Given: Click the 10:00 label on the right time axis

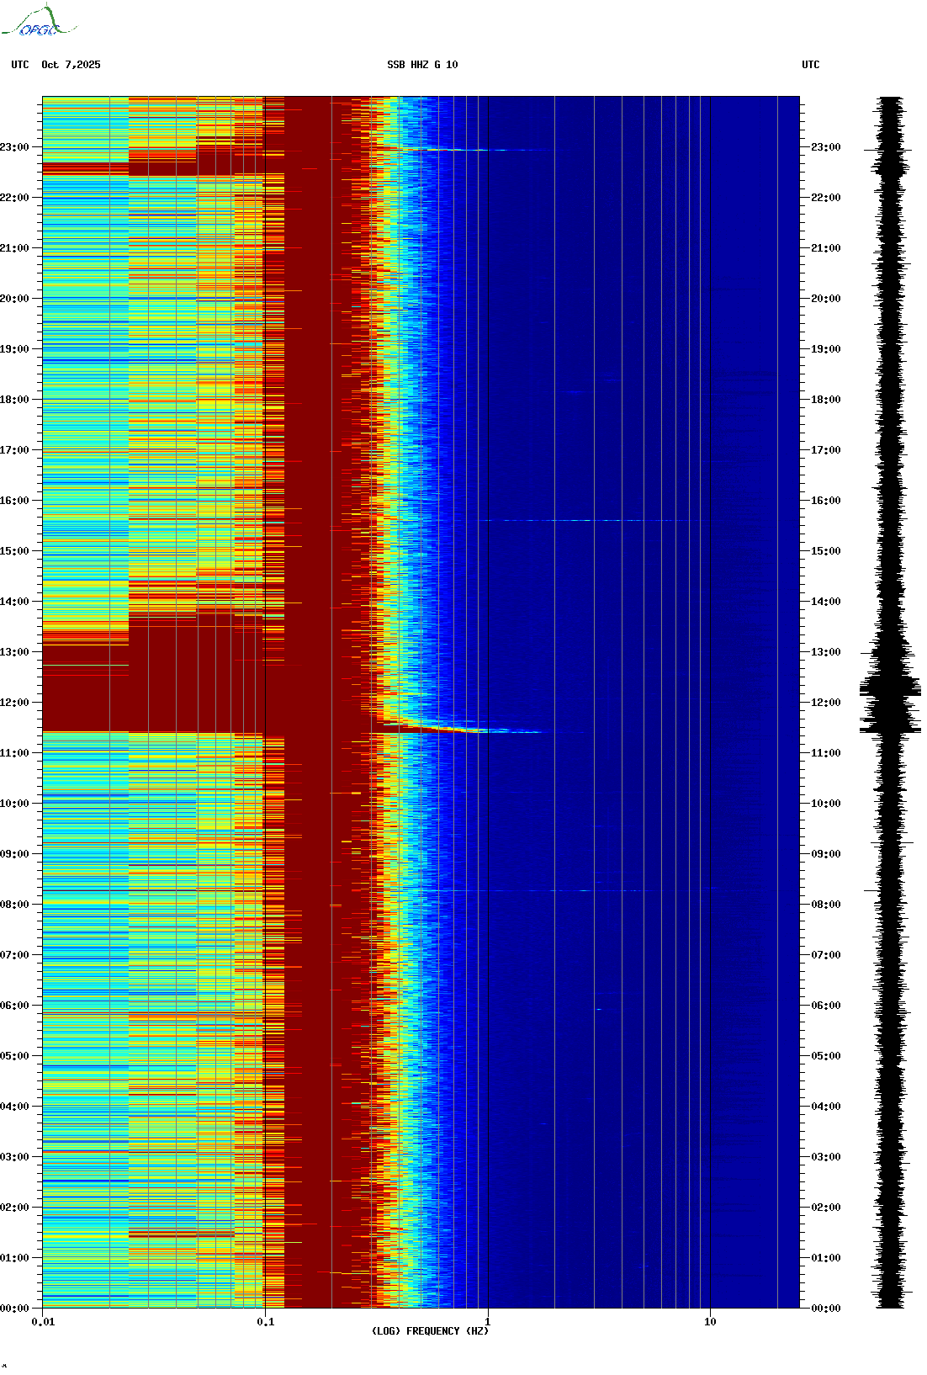Looking at the screenshot, I should [825, 804].
